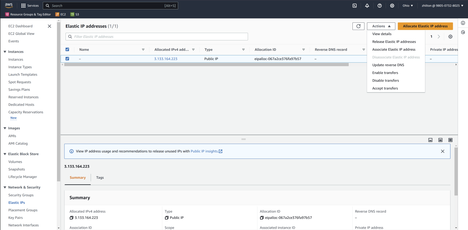Open the hexagon side panel icon
Image resolution: width=468 pixels, height=230 pixels.
[x=463, y=32]
